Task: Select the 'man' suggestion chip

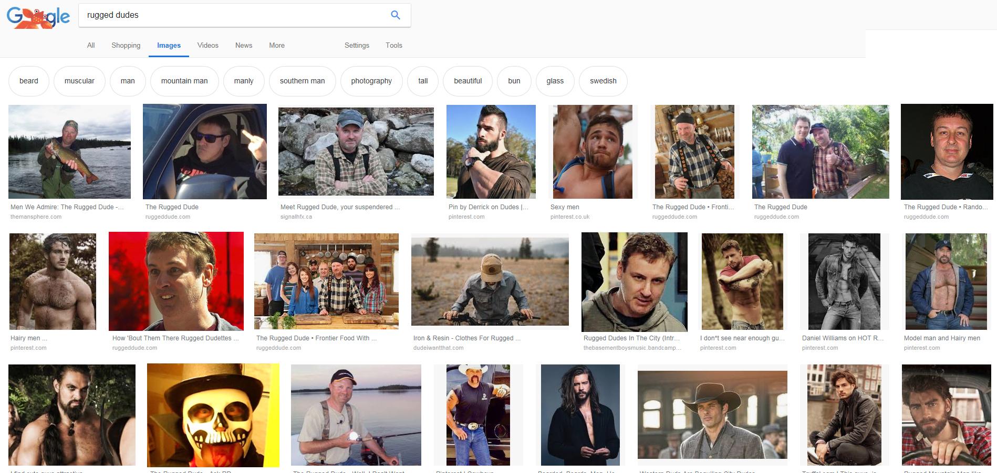Action: pos(128,81)
